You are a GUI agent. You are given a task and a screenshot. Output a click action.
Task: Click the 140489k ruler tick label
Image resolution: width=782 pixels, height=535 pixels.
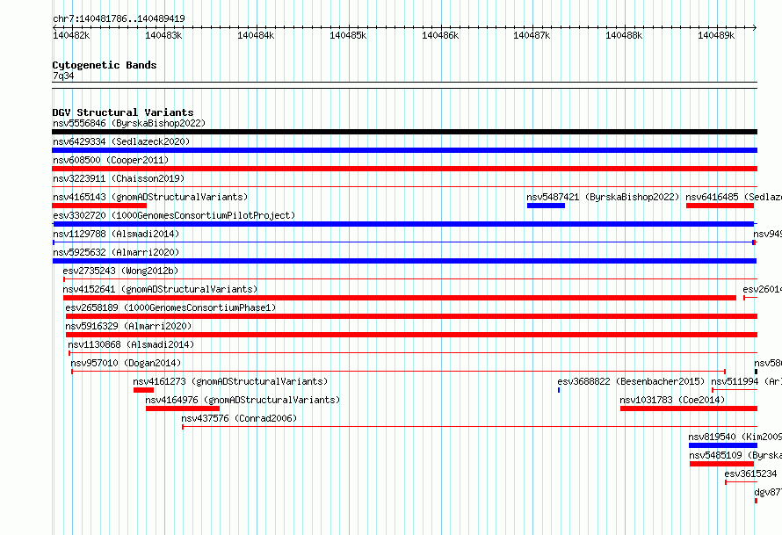pos(716,35)
